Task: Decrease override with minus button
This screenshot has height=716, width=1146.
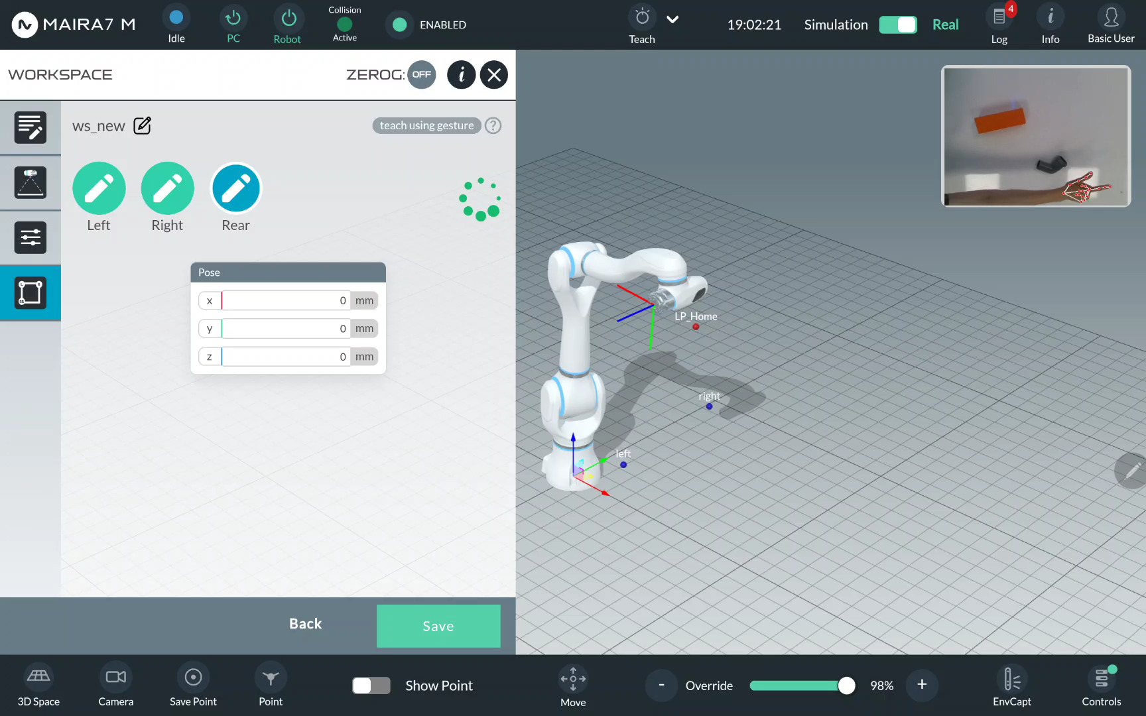Action: pyautogui.click(x=661, y=685)
